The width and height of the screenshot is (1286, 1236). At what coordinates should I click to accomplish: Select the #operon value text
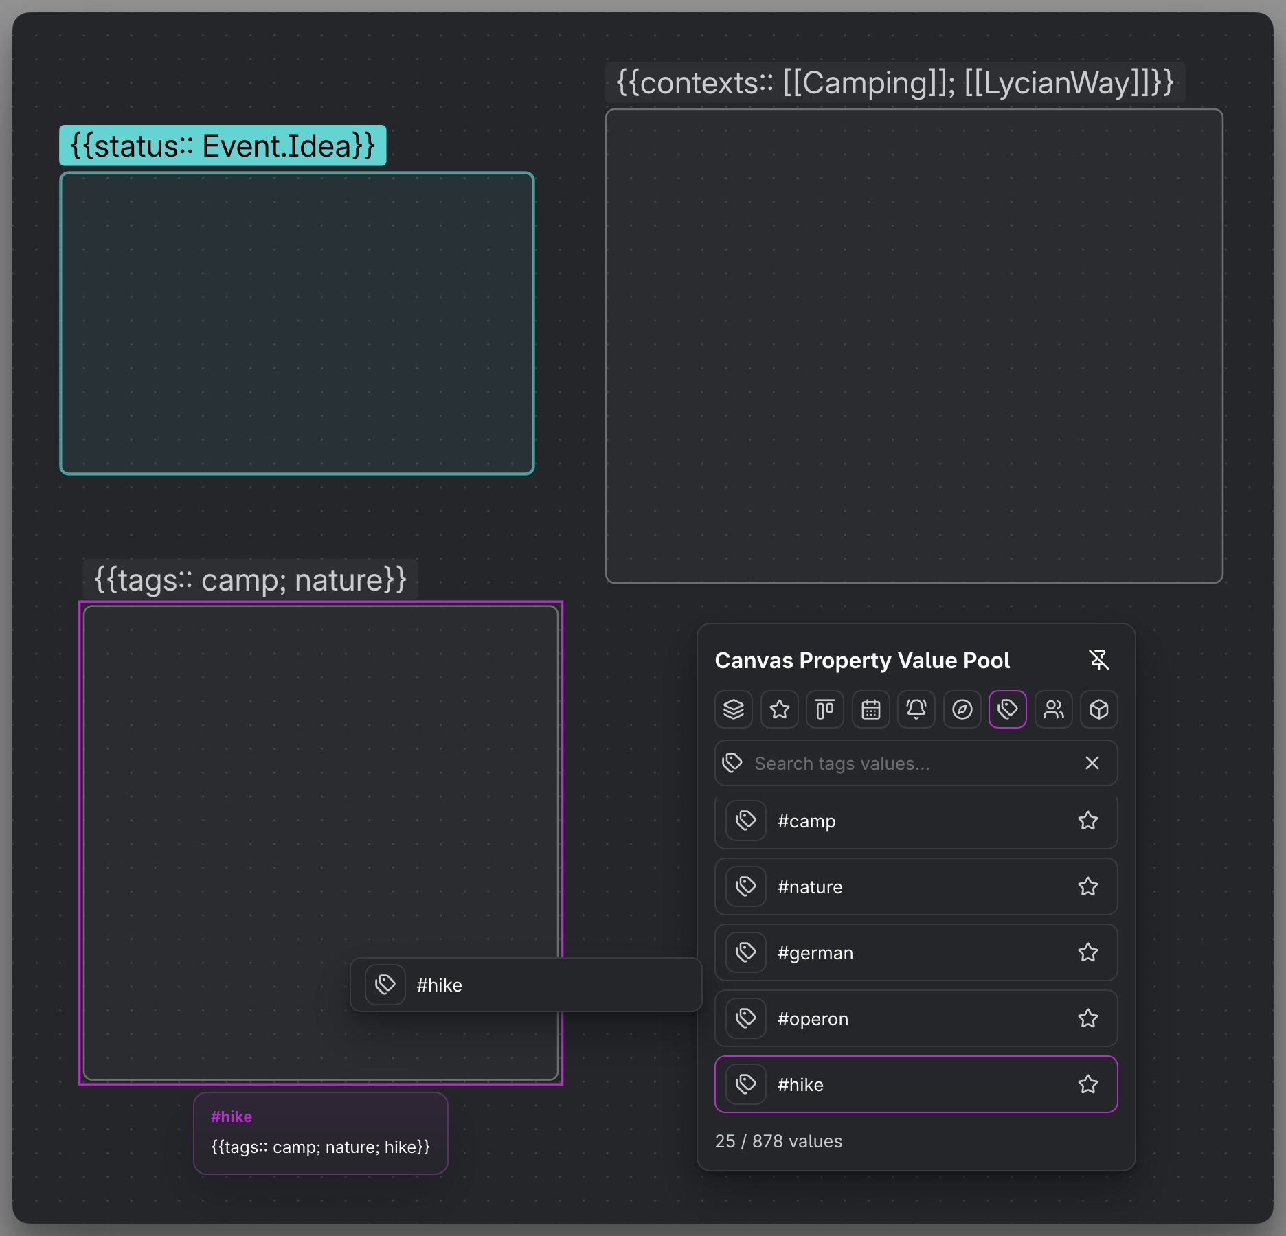813,1019
